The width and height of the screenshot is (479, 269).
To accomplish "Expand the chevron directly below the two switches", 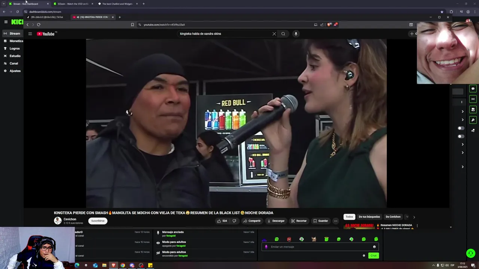I will coord(463,144).
